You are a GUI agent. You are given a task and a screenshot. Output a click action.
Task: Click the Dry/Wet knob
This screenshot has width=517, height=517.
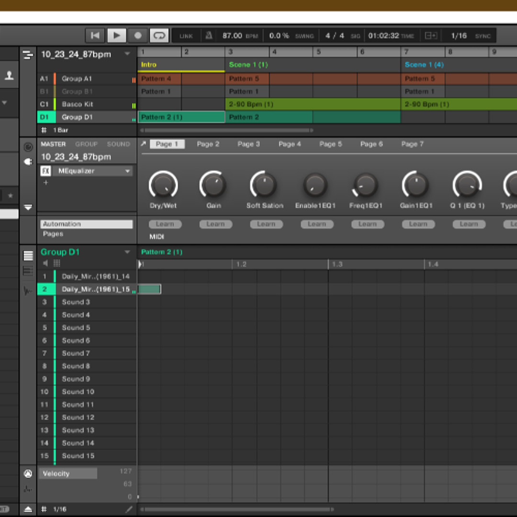[x=163, y=185]
